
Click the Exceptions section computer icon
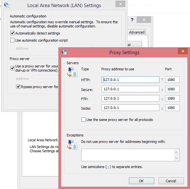coord(72,144)
